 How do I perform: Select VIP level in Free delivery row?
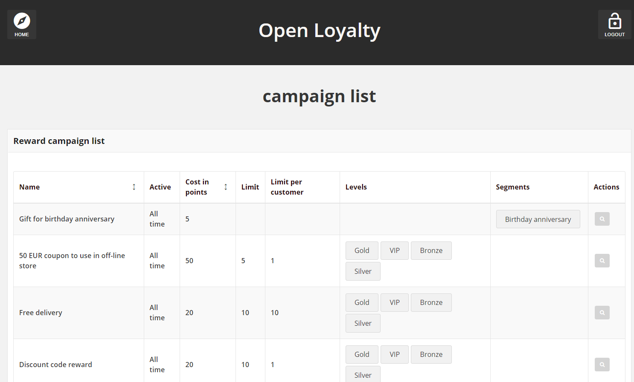395,302
